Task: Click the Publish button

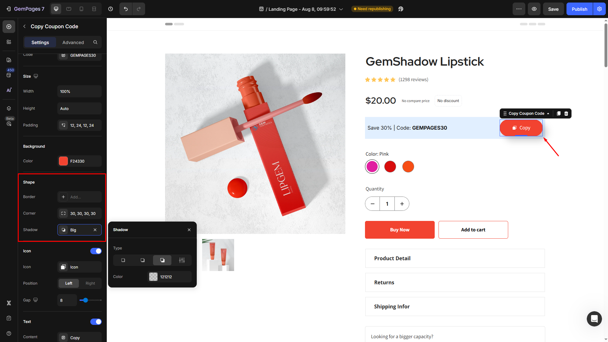Action: (x=579, y=9)
